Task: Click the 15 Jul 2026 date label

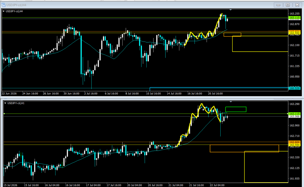Action: (10, 185)
